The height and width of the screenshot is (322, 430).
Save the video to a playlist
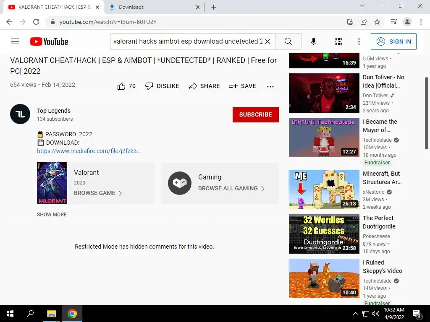click(242, 86)
